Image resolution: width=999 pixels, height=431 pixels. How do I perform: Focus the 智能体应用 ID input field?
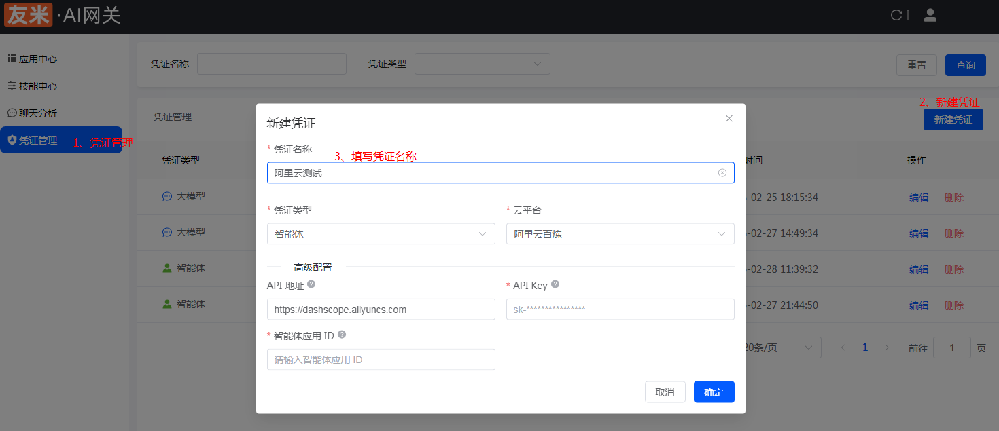(381, 360)
